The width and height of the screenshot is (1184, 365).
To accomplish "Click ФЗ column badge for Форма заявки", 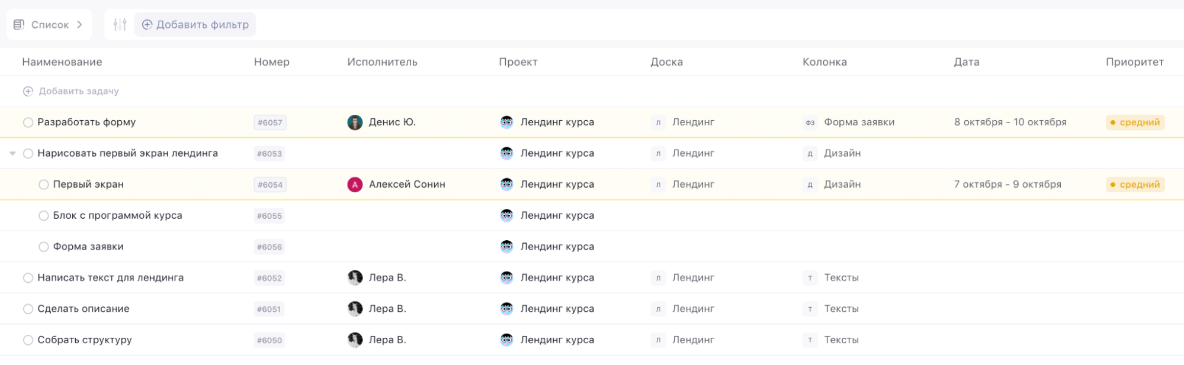I will pyautogui.click(x=810, y=122).
